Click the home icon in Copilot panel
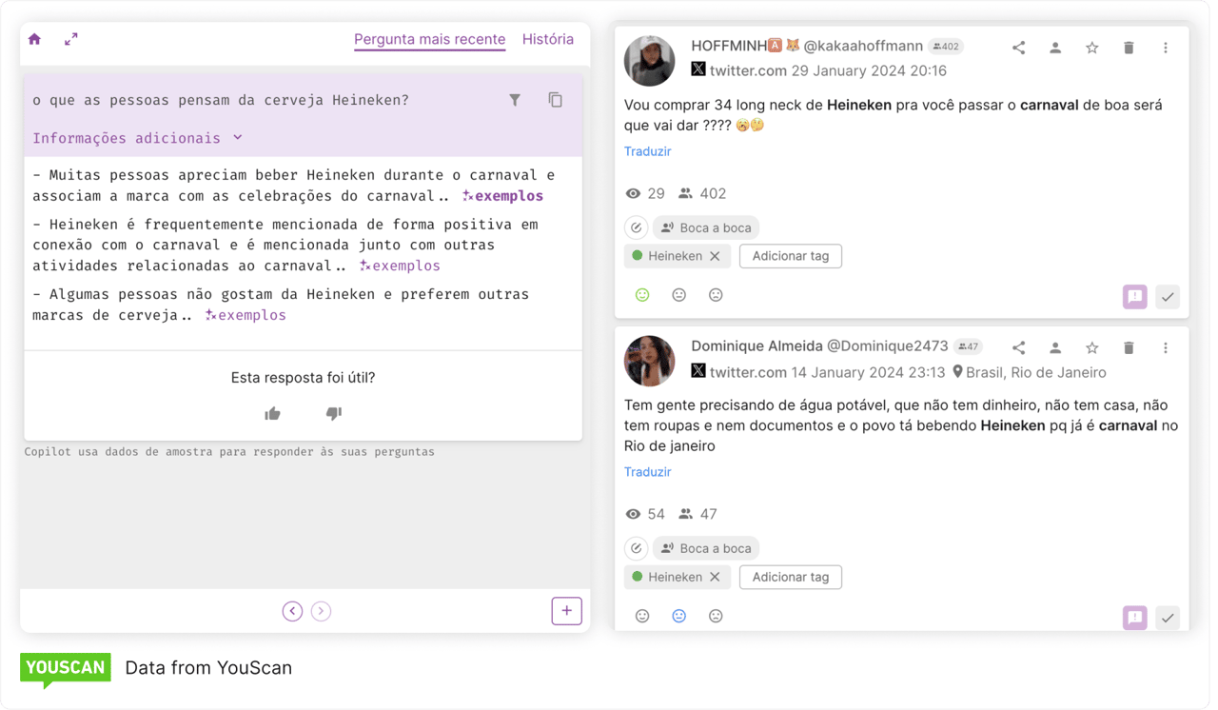 click(34, 39)
